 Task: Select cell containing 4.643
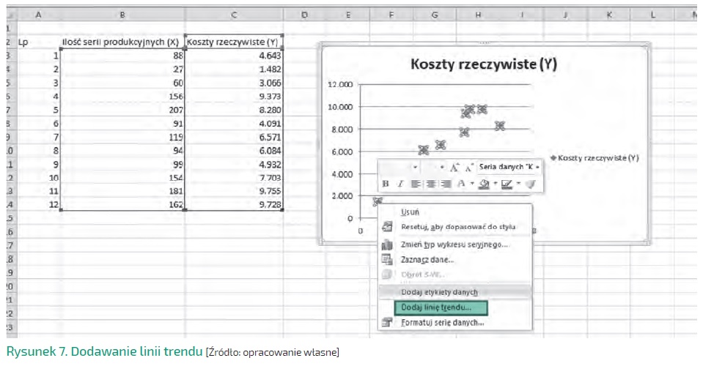click(234, 56)
